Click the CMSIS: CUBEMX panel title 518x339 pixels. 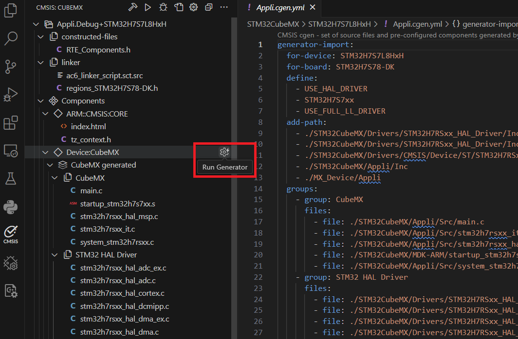59,8
